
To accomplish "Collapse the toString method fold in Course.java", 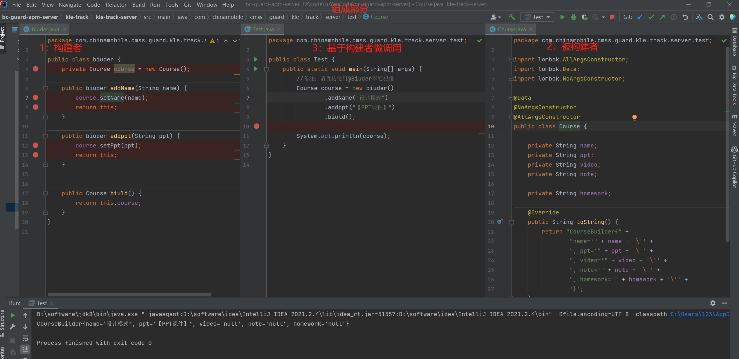I will (x=512, y=222).
